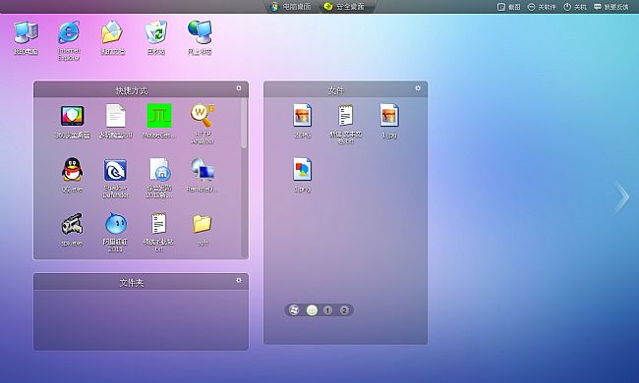Click the Windows logo button in pager
The image size is (639, 383).
[294, 310]
